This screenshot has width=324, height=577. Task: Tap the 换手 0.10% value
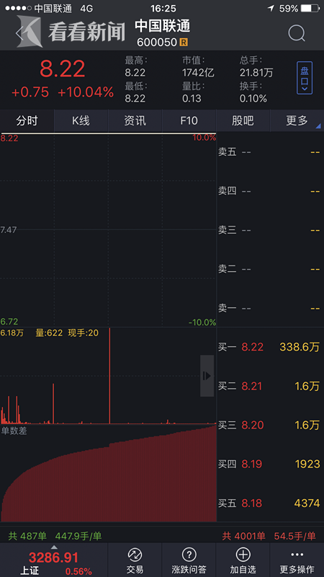tap(253, 99)
